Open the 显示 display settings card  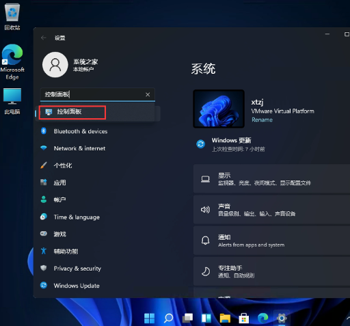point(271,179)
